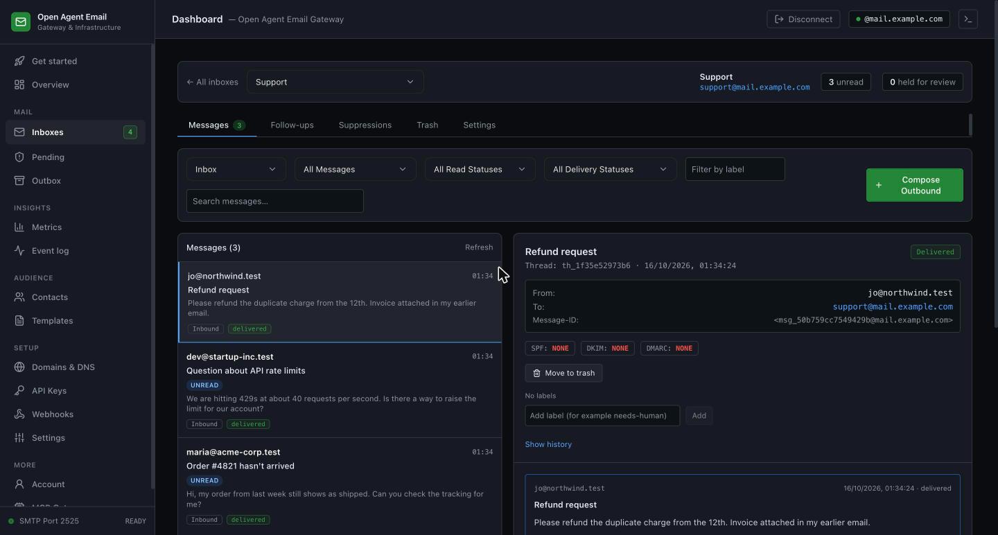Click the sidebar Settings sliders icon
The image size is (998, 535).
(x=19, y=438)
